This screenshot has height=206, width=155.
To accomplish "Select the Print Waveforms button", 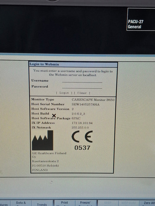I will pyautogui.click(x=64, y=203).
